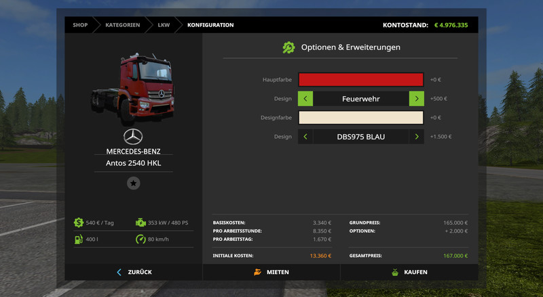
Task: Click the daily upkeep money icon
Action: pos(79,222)
